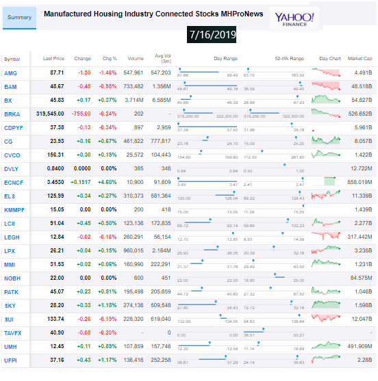Open the SKY stock symbol link
Screen dimensions: 378x381
[x=10, y=306]
